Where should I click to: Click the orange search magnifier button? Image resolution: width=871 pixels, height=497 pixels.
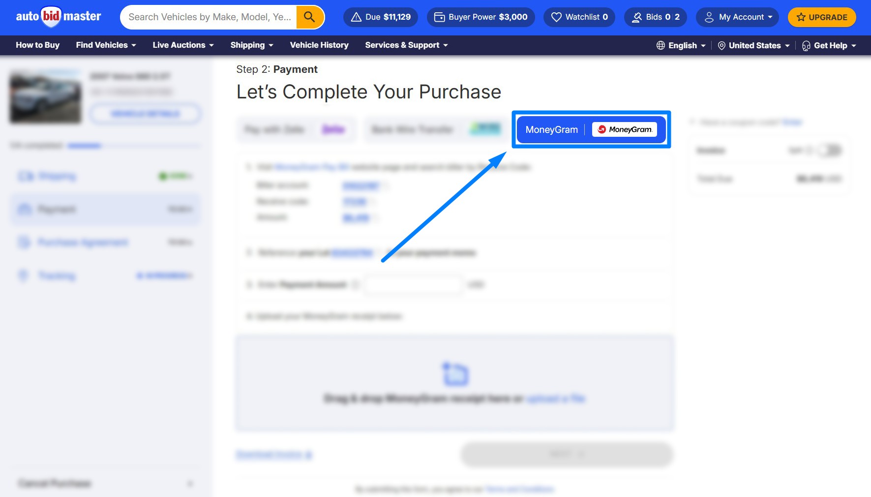click(x=309, y=17)
